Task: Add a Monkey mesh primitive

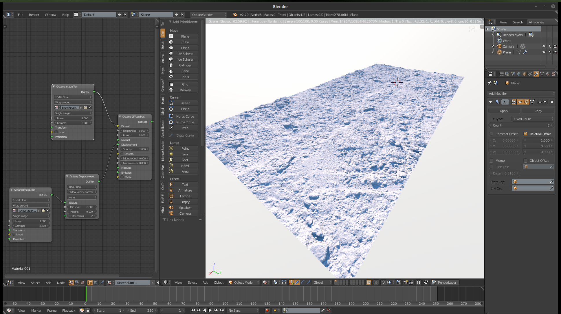Action: 185,90
